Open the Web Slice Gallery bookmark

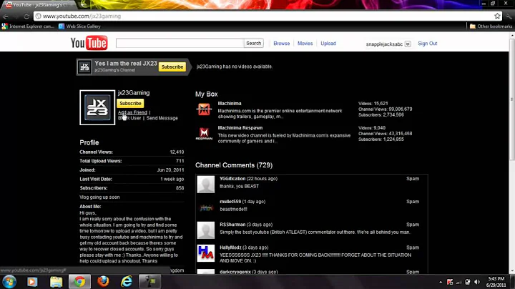coord(79,26)
